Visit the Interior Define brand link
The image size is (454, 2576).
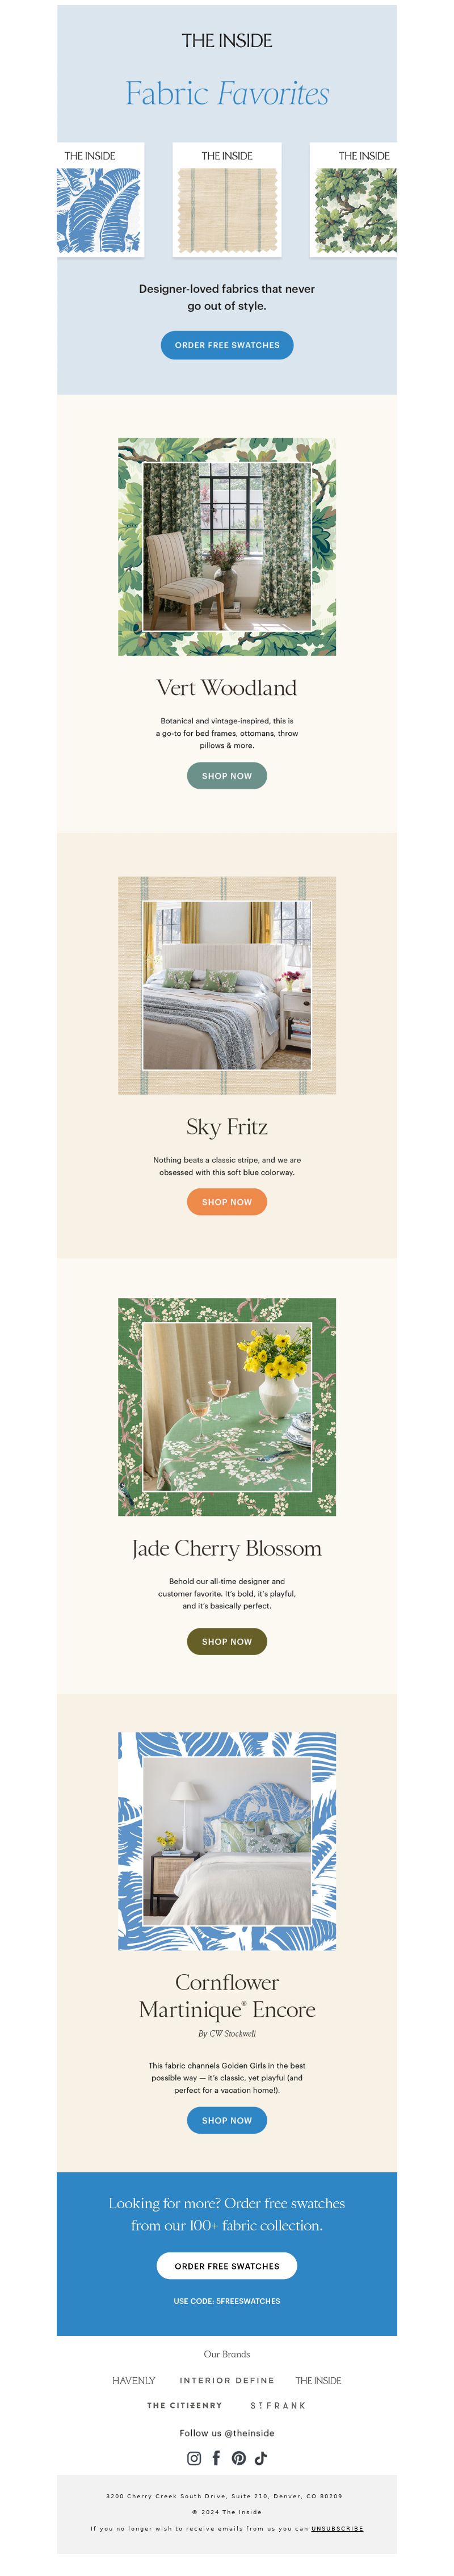(x=227, y=2381)
